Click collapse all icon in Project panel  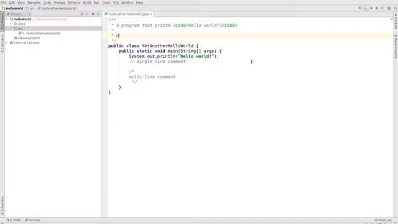click(87, 14)
